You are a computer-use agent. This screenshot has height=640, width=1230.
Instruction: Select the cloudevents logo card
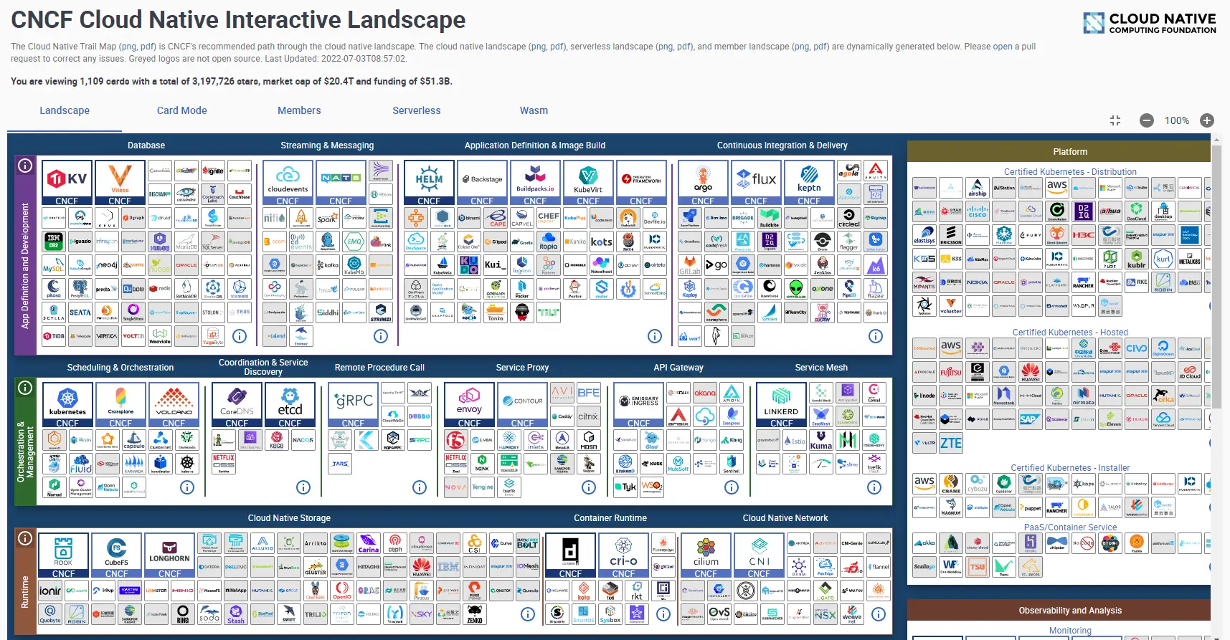(288, 183)
